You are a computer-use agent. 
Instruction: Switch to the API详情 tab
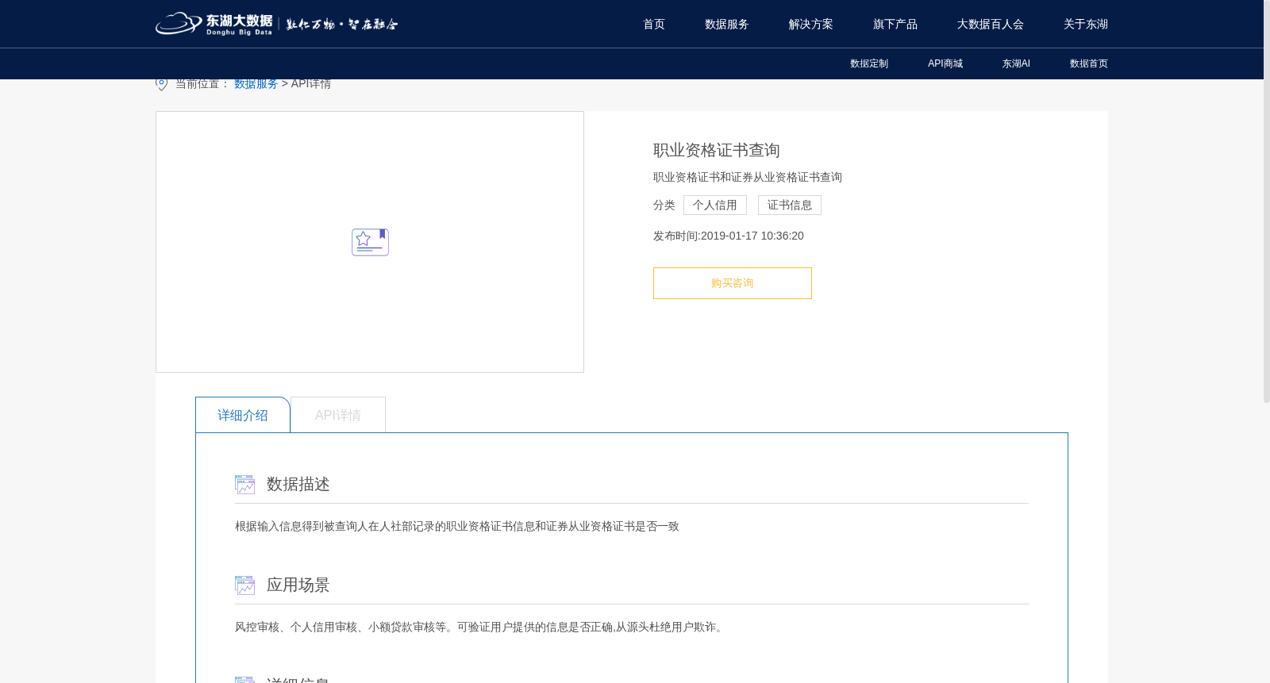pyautogui.click(x=338, y=415)
